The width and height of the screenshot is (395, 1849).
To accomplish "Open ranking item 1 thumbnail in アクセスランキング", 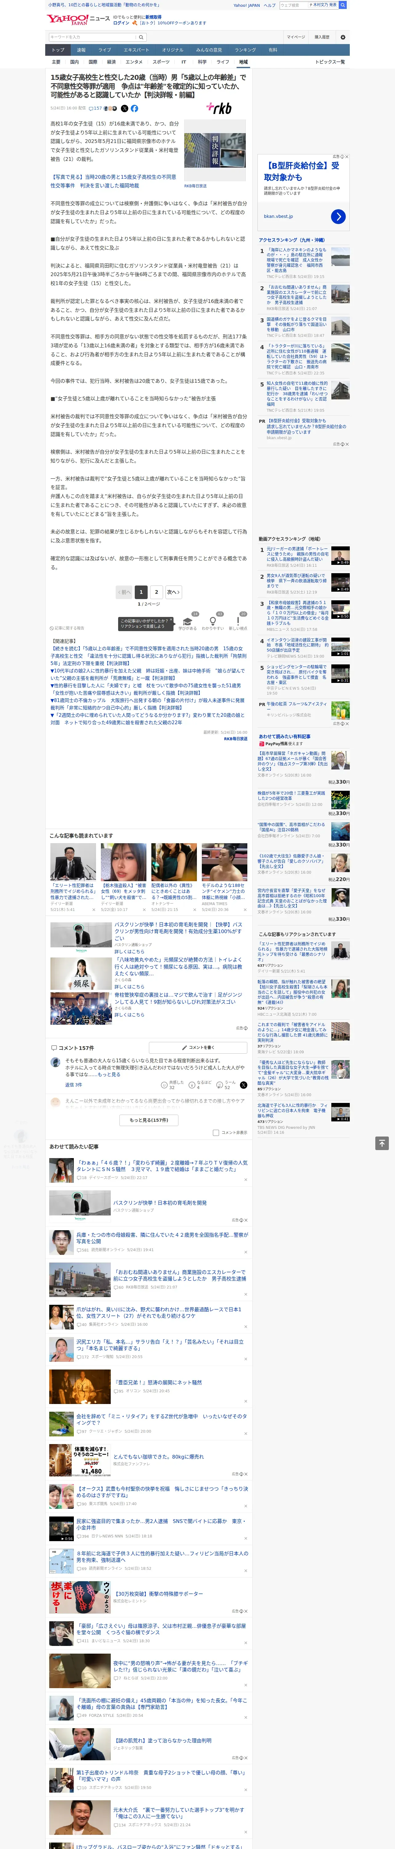I will [341, 256].
